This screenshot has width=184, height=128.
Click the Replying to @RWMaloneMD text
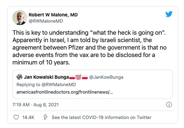click(46, 85)
